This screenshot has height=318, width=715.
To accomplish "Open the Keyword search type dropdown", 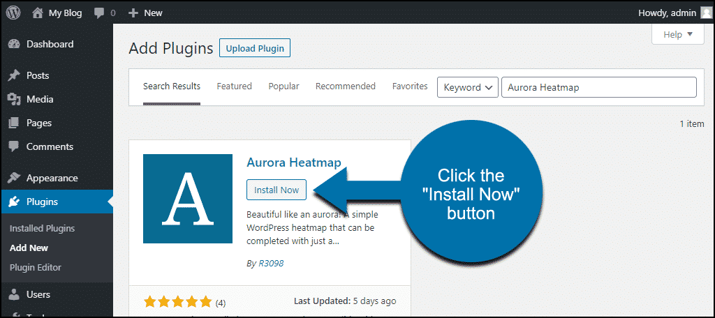I will click(x=467, y=87).
